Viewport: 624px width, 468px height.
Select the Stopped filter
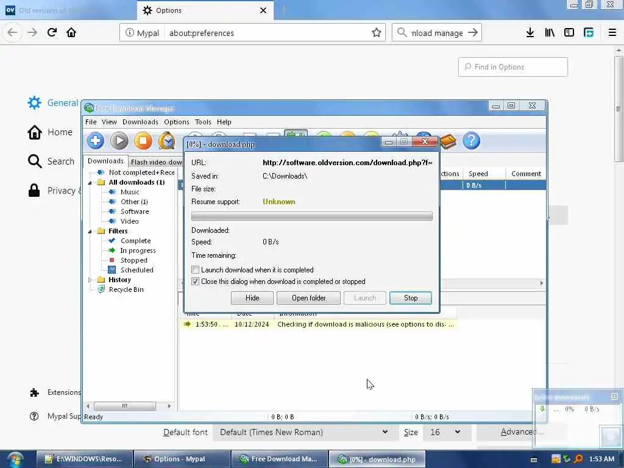pyautogui.click(x=133, y=260)
